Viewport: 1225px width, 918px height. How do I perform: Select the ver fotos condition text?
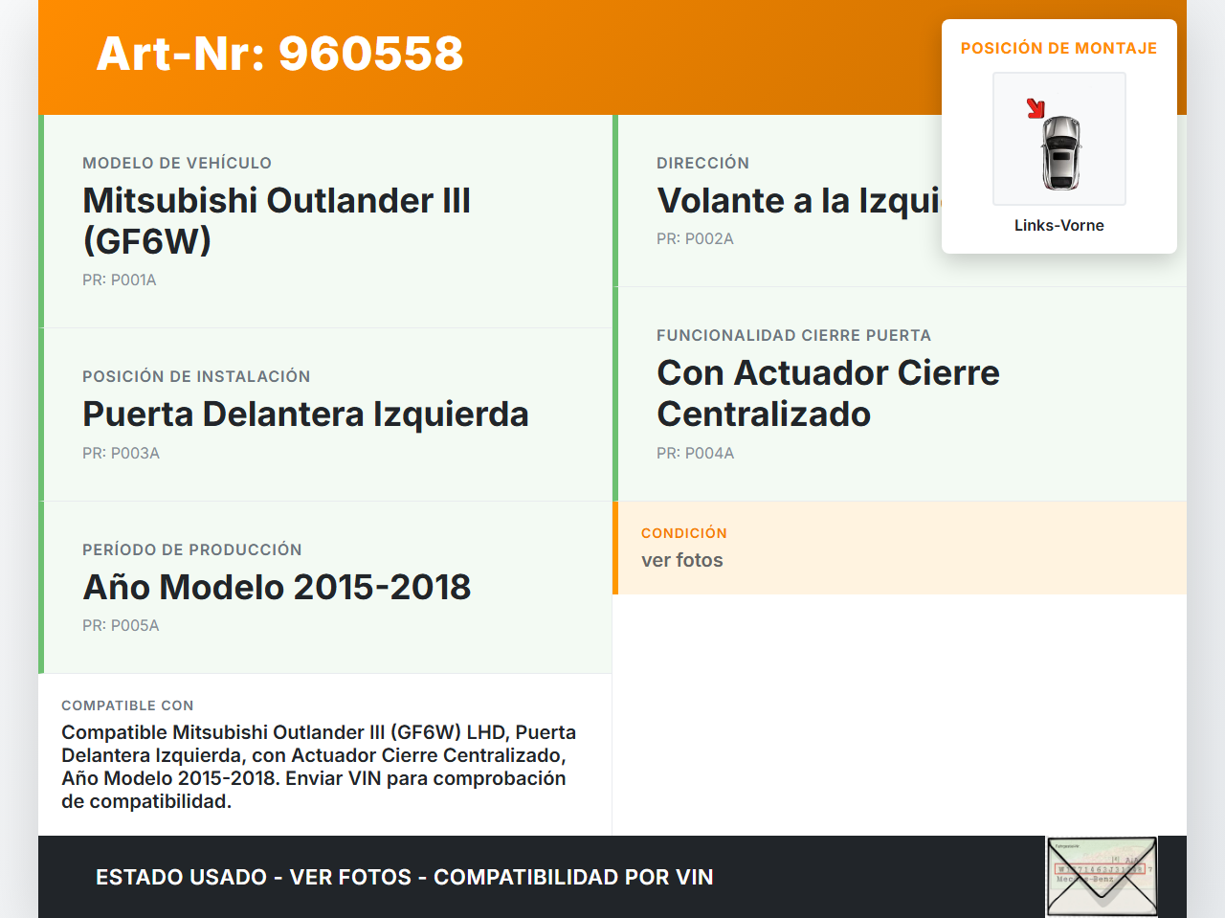click(x=682, y=560)
